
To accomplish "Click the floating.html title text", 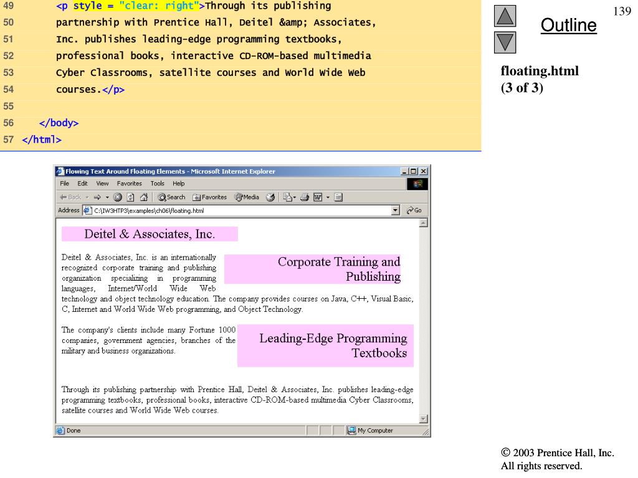I will (540, 71).
